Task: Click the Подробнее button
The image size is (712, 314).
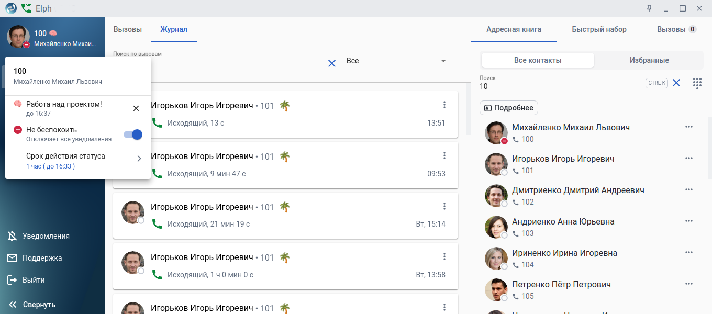Action: pos(508,108)
